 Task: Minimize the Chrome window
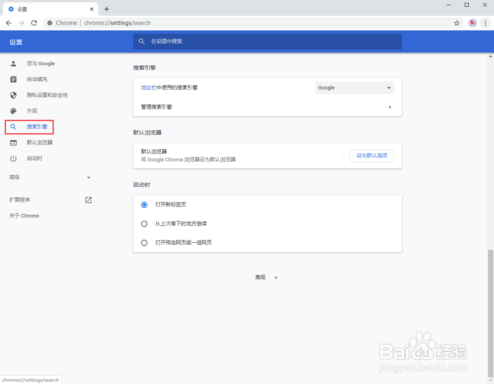coord(449,5)
